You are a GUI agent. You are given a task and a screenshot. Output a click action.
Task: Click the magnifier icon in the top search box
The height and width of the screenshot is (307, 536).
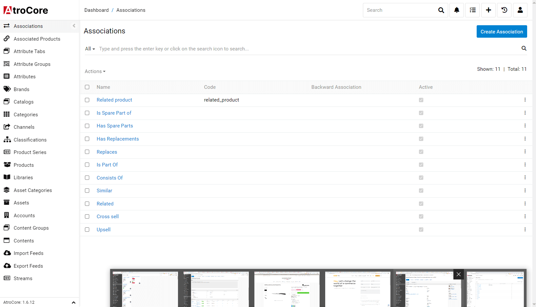point(441,10)
